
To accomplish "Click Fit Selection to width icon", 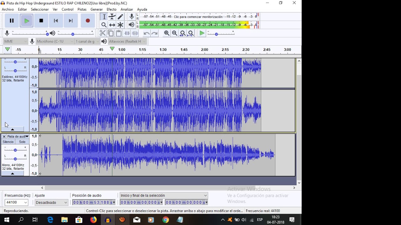I will tap(183, 33).
